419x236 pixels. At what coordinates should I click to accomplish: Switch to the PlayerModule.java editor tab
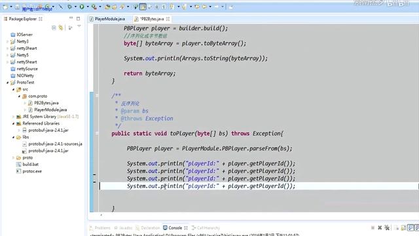(x=107, y=19)
